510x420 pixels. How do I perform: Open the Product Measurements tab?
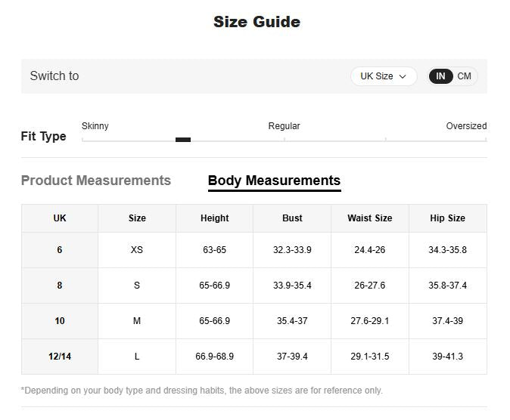coord(96,181)
